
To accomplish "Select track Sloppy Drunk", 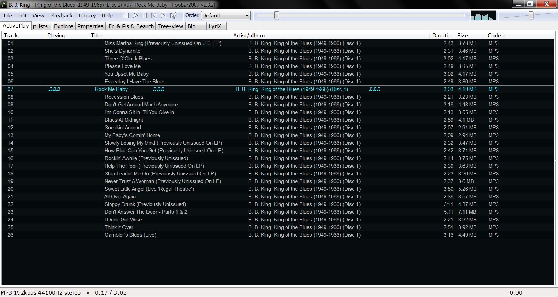I will pos(278,204).
